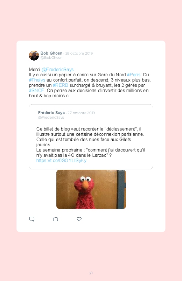Open the #Thalys hashtag
The width and height of the screenshot is (182, 281).
pyautogui.click(x=37, y=80)
